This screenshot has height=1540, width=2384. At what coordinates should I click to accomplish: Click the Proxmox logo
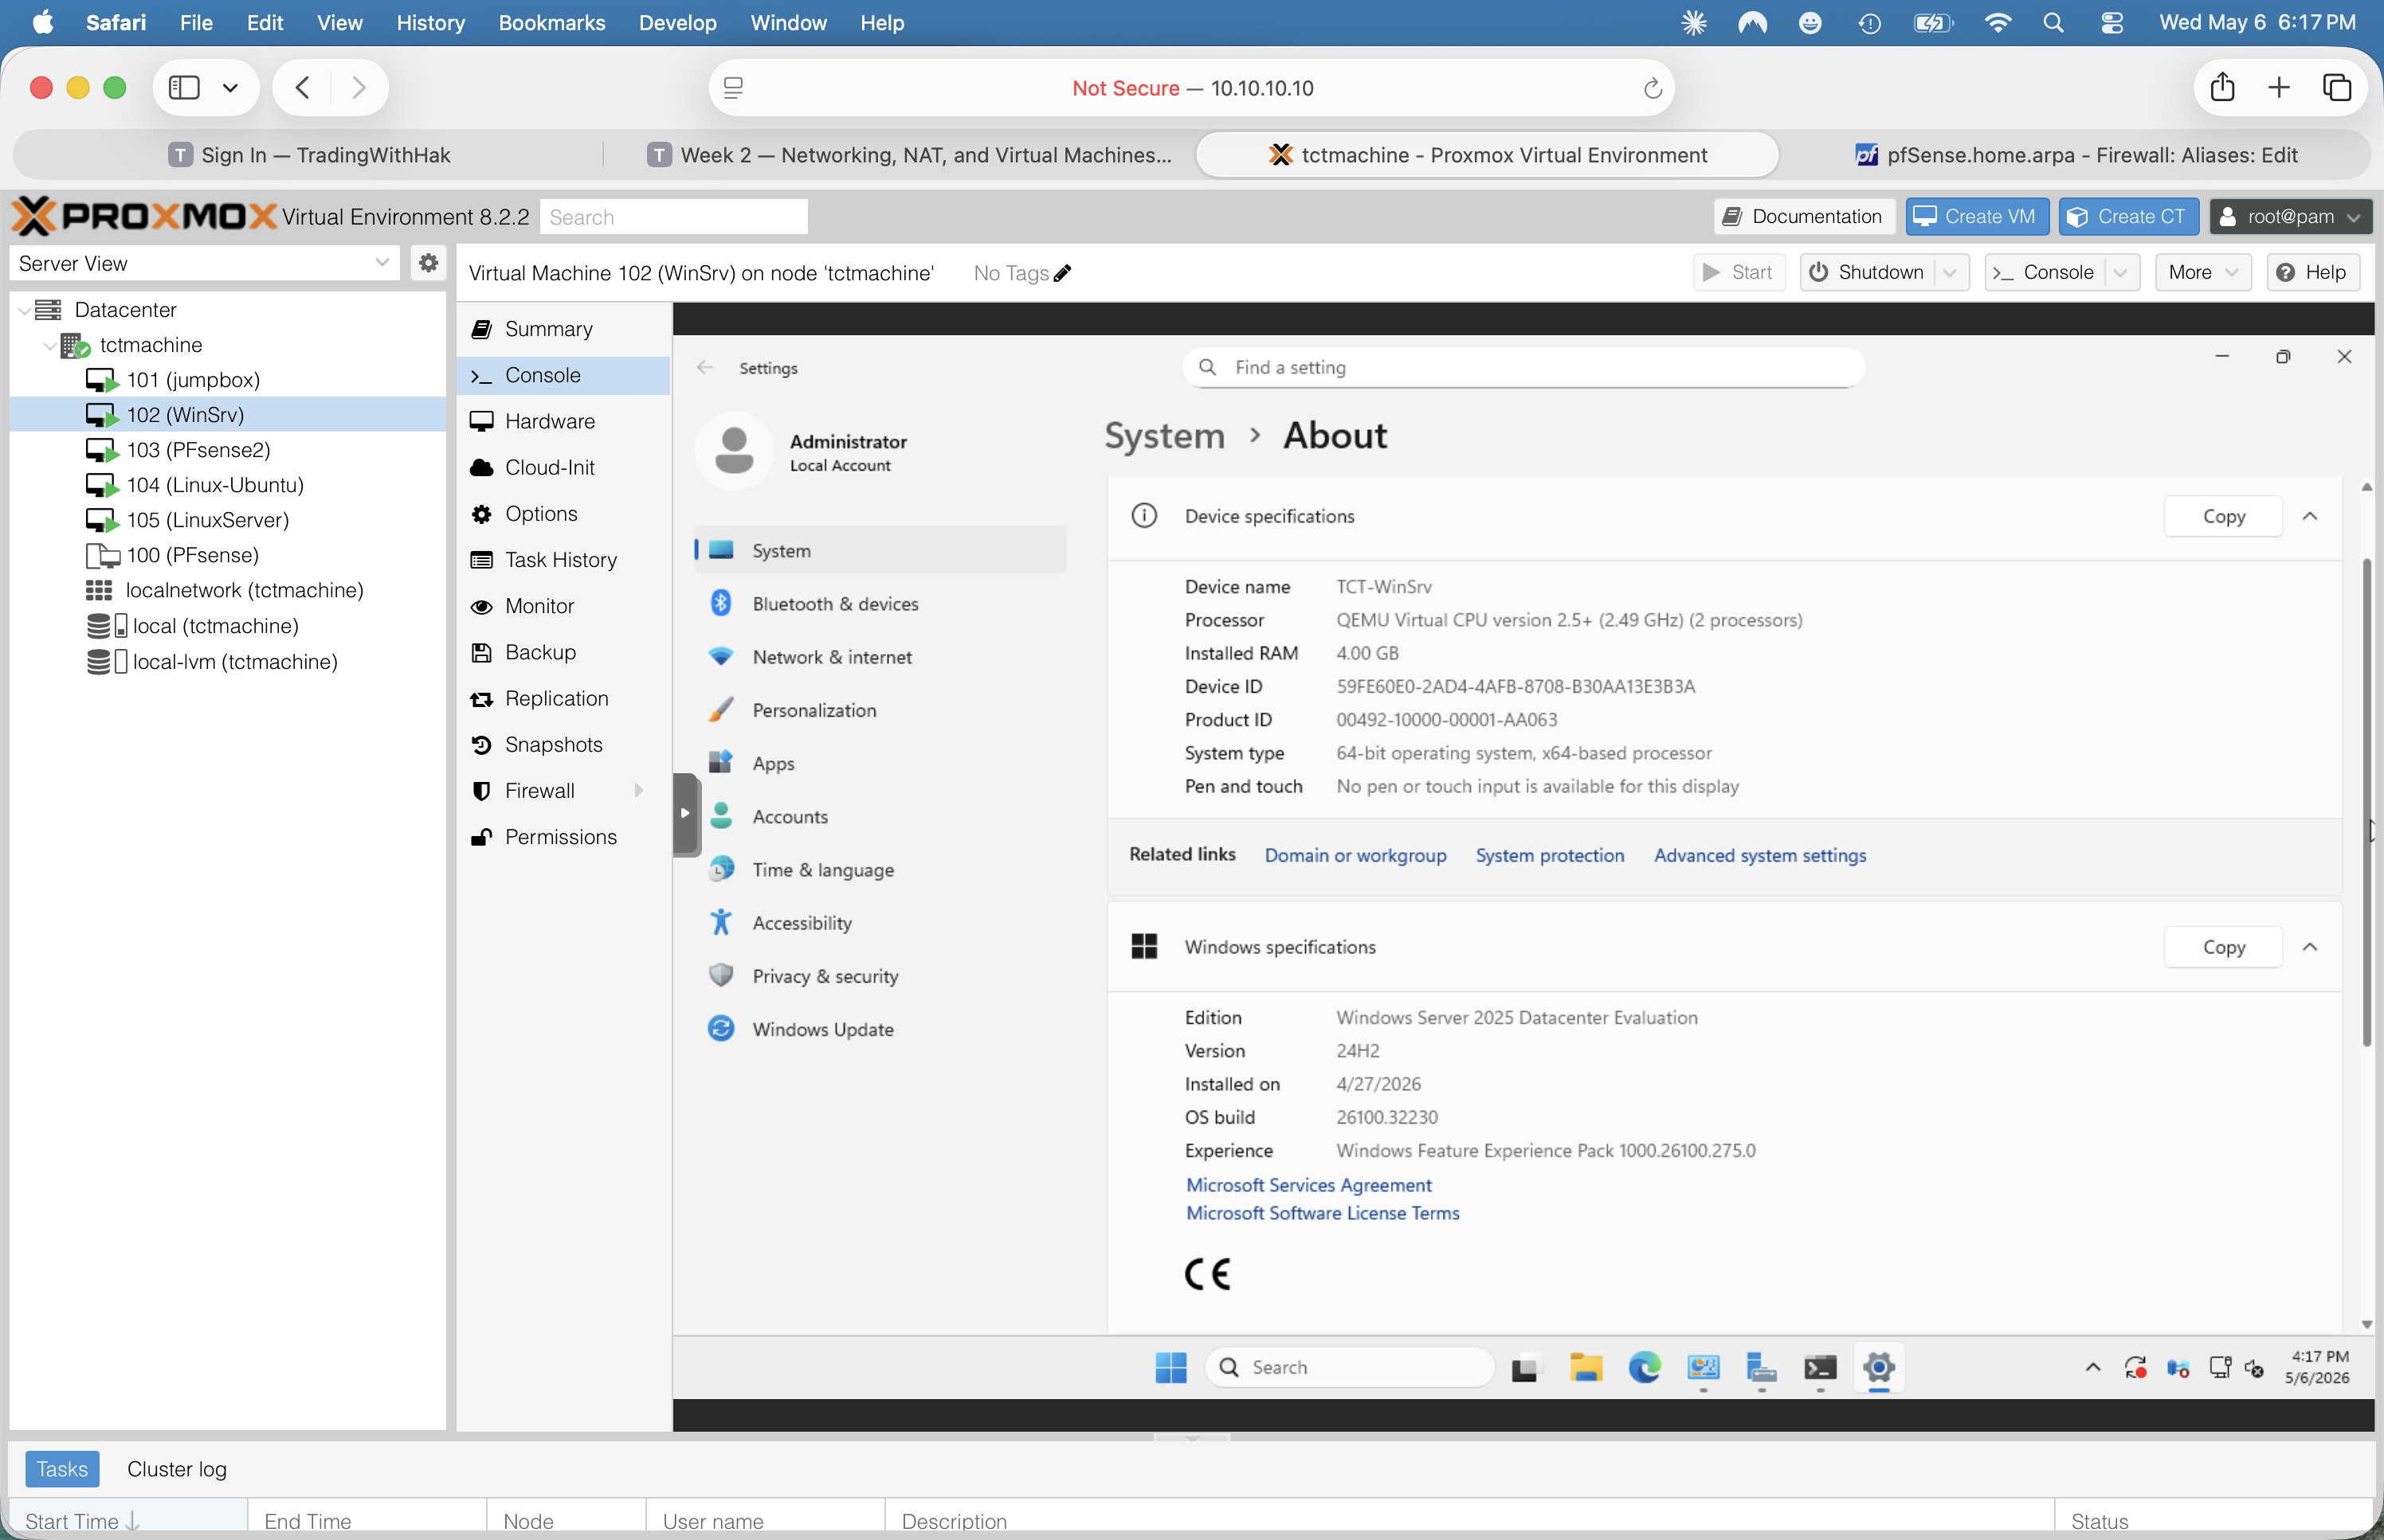pyautogui.click(x=143, y=216)
